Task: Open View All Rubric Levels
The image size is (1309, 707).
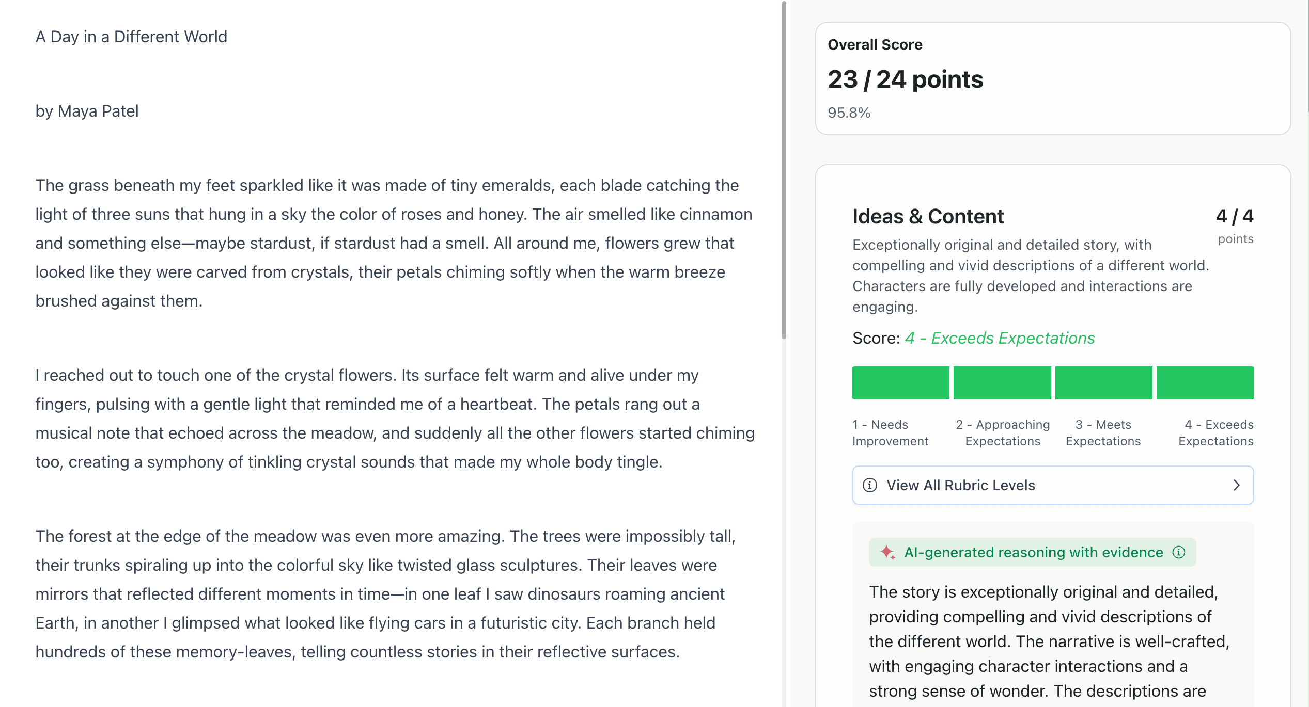Action: pos(1053,485)
